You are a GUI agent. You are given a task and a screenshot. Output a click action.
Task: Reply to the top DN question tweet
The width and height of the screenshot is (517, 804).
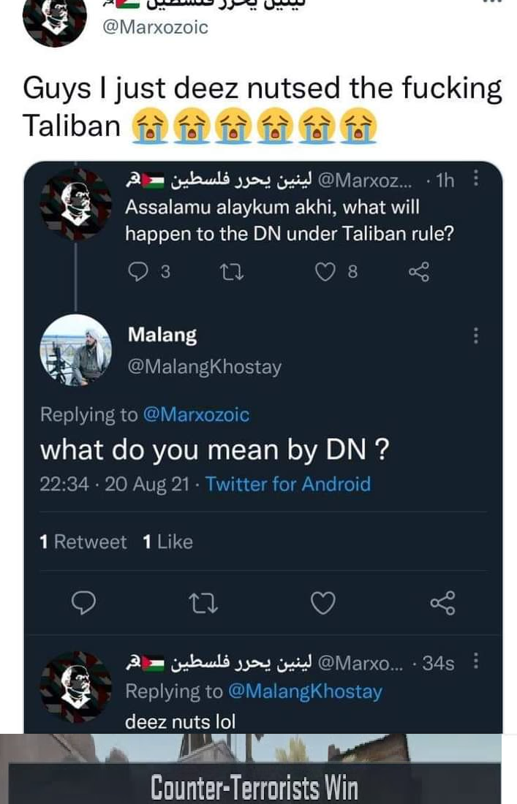coord(137,272)
